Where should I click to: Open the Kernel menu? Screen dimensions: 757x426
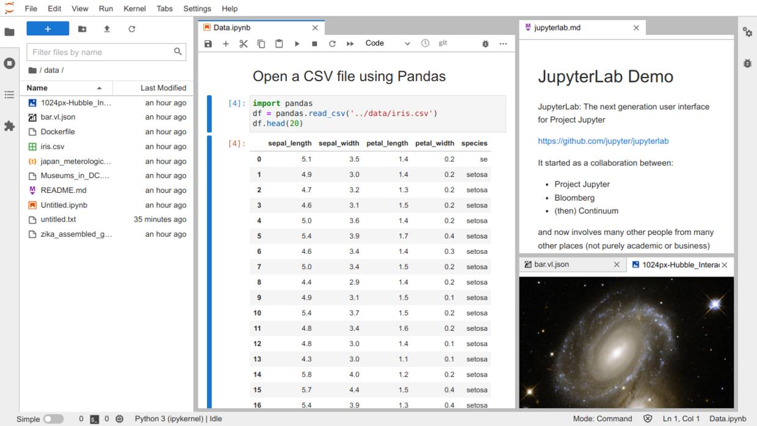(x=134, y=9)
